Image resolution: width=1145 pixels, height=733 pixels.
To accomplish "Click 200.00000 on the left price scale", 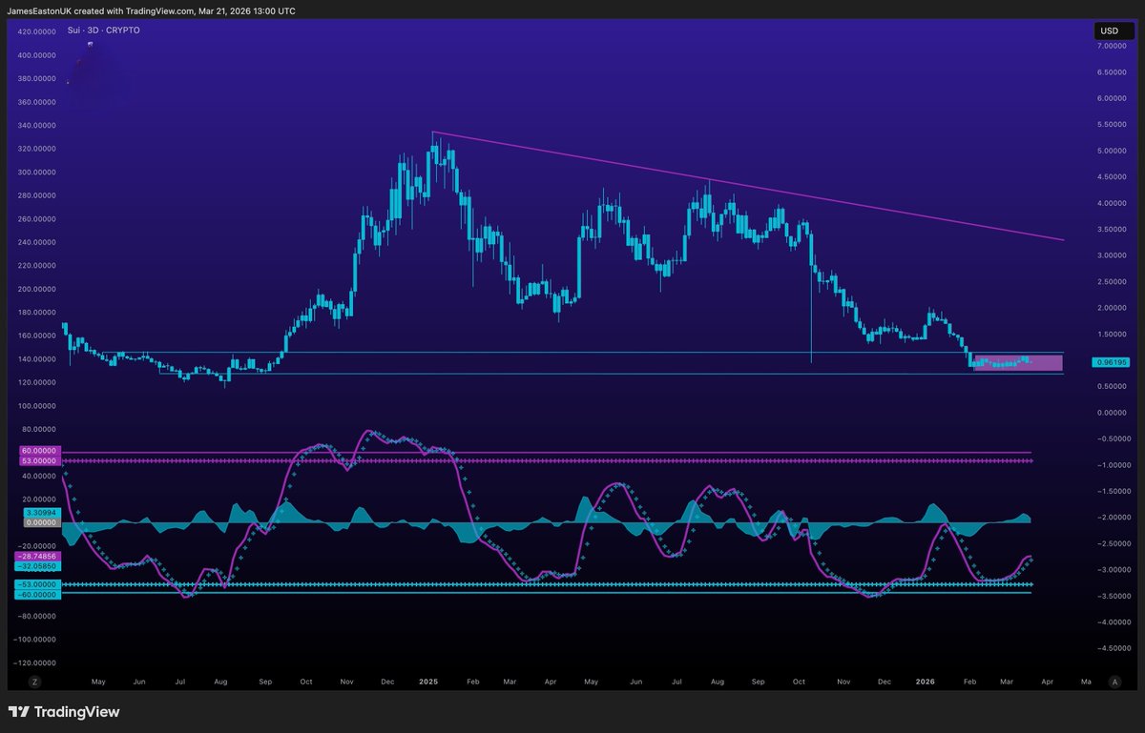I will click(x=38, y=289).
